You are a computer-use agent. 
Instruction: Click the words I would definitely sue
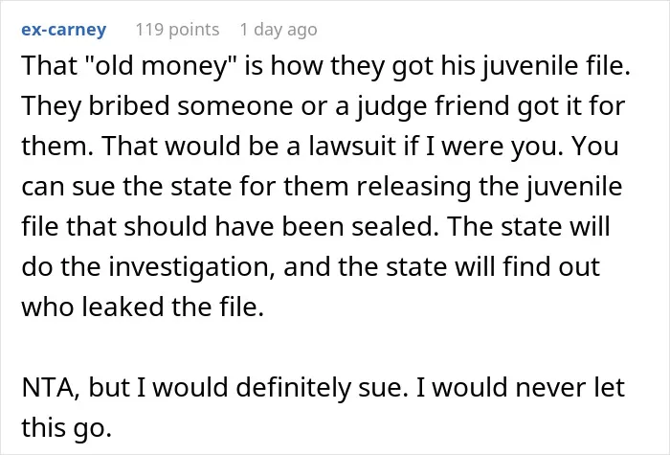273,388
